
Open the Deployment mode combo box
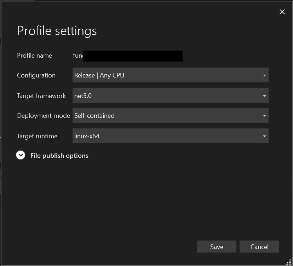click(170, 115)
